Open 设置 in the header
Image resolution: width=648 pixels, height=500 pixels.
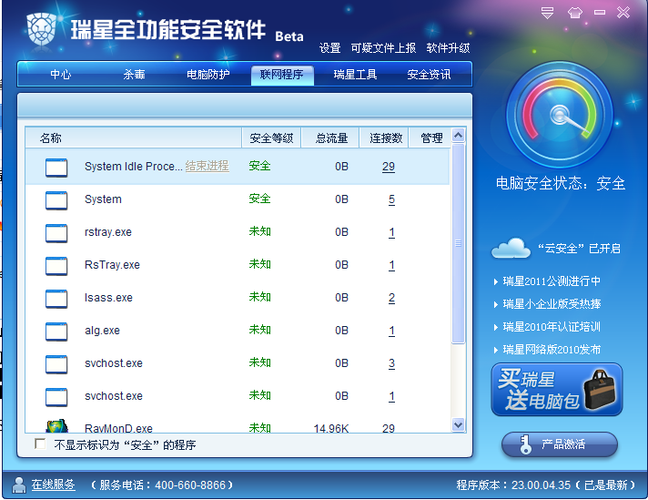tap(329, 48)
